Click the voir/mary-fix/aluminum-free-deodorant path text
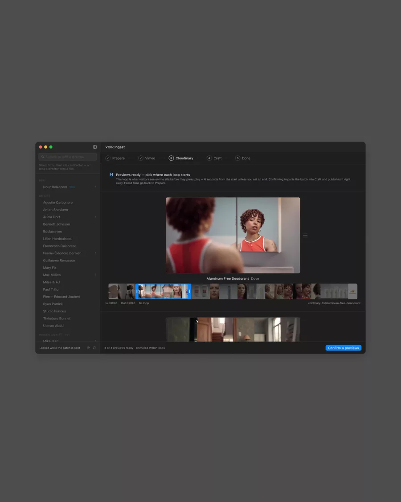The height and width of the screenshot is (502, 401). (334, 303)
